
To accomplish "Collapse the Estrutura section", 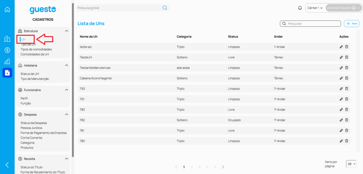I will click(x=67, y=31).
